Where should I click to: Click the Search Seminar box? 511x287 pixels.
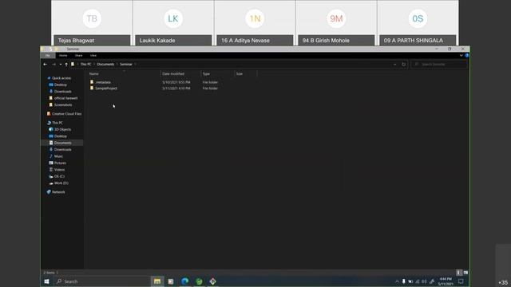[x=439, y=65]
